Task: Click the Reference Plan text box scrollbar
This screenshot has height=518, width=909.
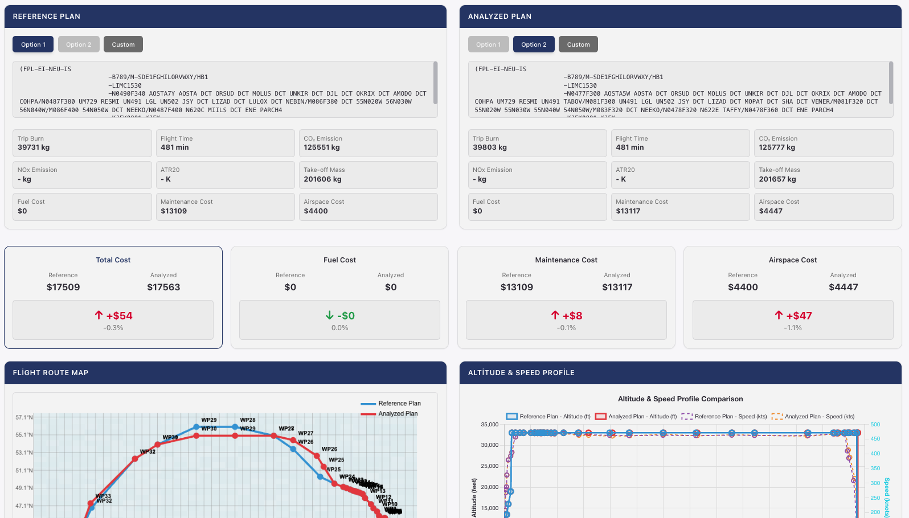Action: point(435,83)
